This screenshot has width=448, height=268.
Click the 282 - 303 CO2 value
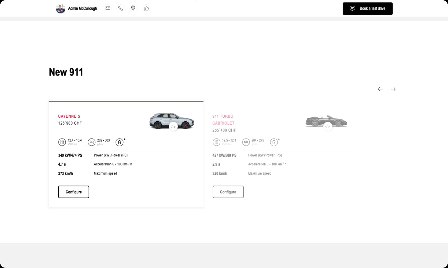point(103,140)
